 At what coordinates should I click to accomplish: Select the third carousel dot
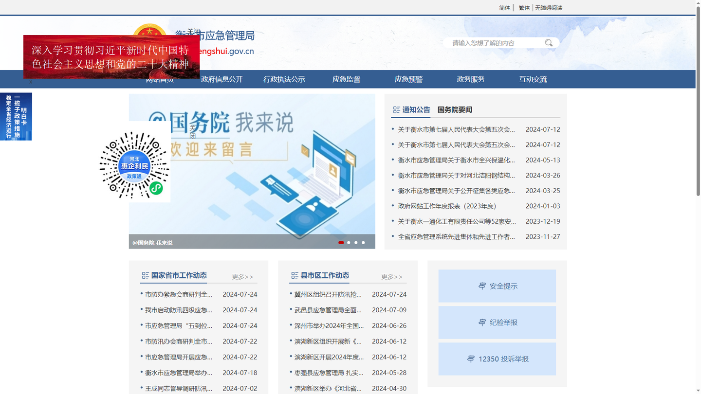point(356,242)
